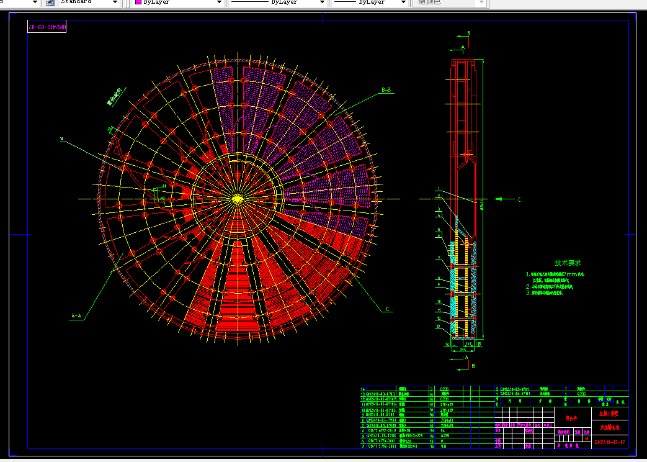Select the A-A section label
Image resolution: width=647 pixels, height=462 pixels.
[x=76, y=316]
